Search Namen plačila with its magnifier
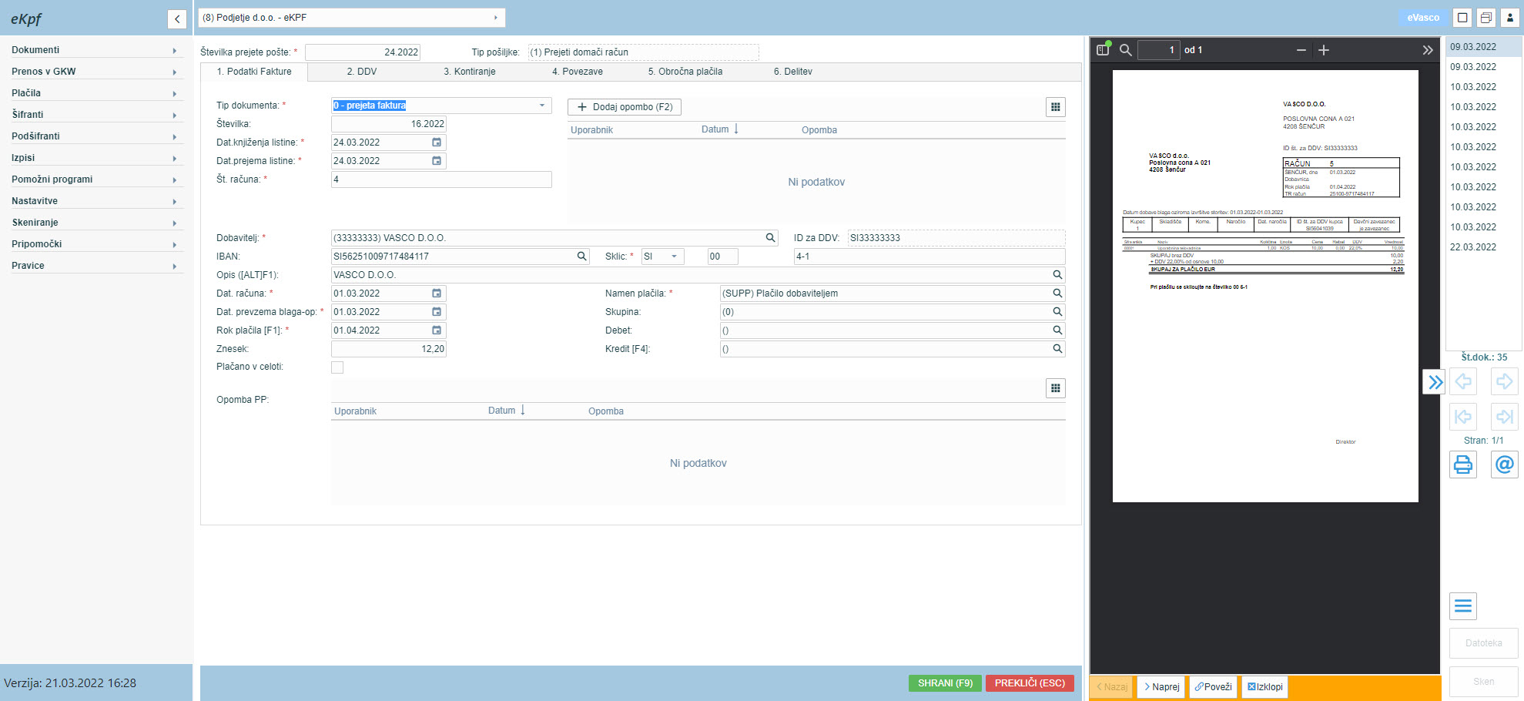Viewport: 1524px width, 701px height. point(1057,293)
